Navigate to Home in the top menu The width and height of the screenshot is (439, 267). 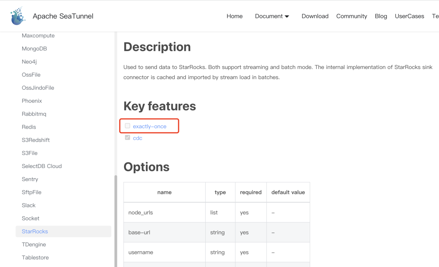pos(235,16)
